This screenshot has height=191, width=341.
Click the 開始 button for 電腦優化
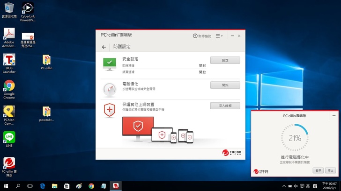(x=225, y=85)
